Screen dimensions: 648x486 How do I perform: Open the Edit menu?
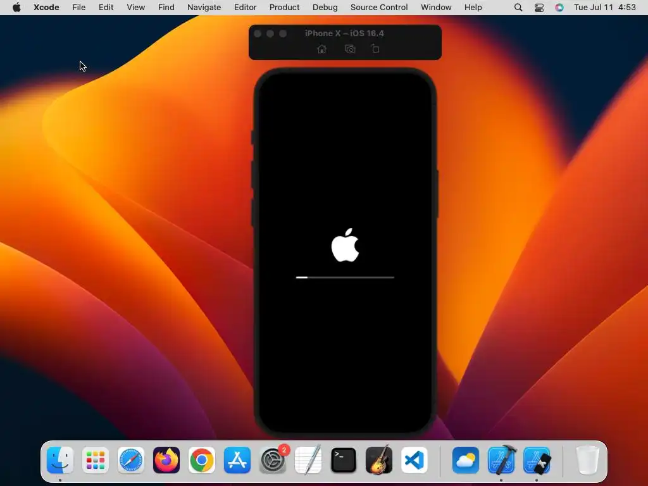click(x=106, y=7)
